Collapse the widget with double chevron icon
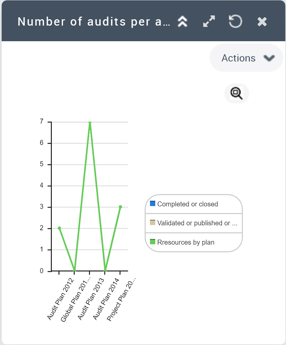 182,22
